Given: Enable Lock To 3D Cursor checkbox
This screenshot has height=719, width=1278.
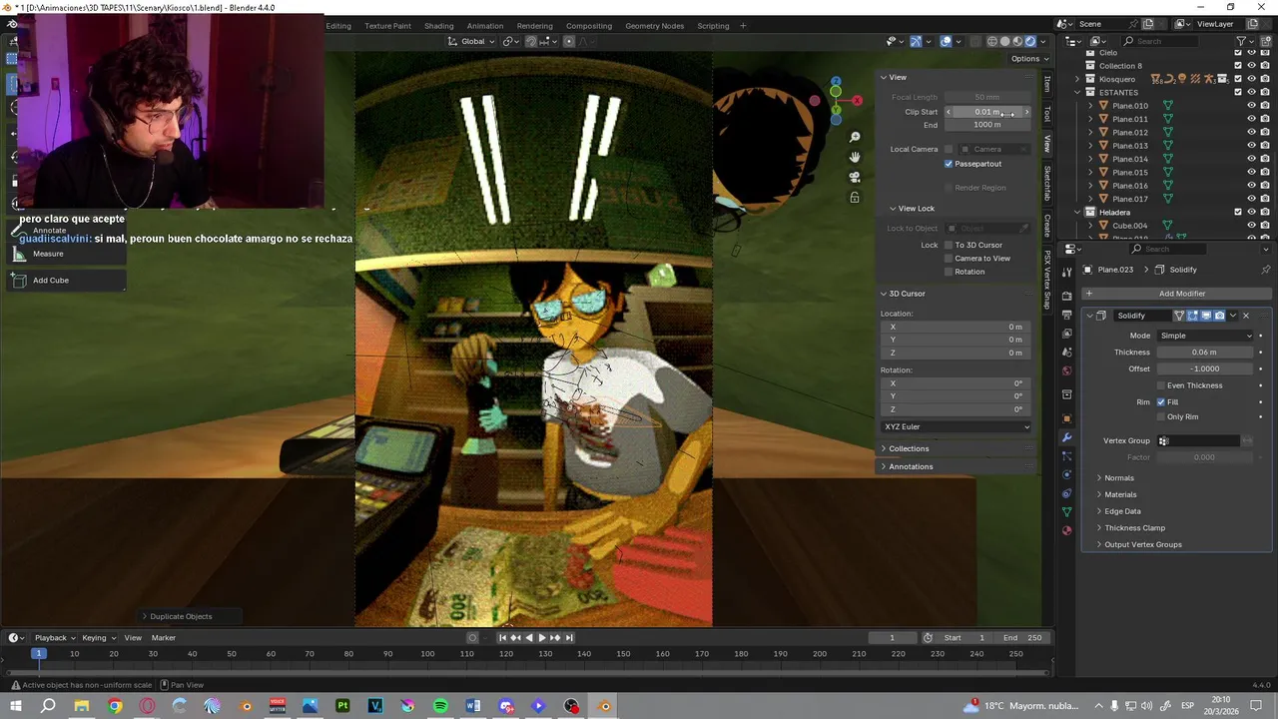Looking at the screenshot, I should point(949,245).
